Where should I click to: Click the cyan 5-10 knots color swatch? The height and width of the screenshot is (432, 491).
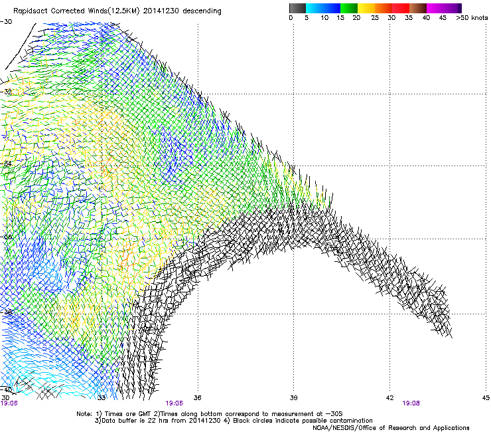tap(315, 8)
